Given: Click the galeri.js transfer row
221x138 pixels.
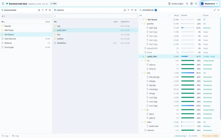Looking at the screenshot, I should [x=179, y=118].
